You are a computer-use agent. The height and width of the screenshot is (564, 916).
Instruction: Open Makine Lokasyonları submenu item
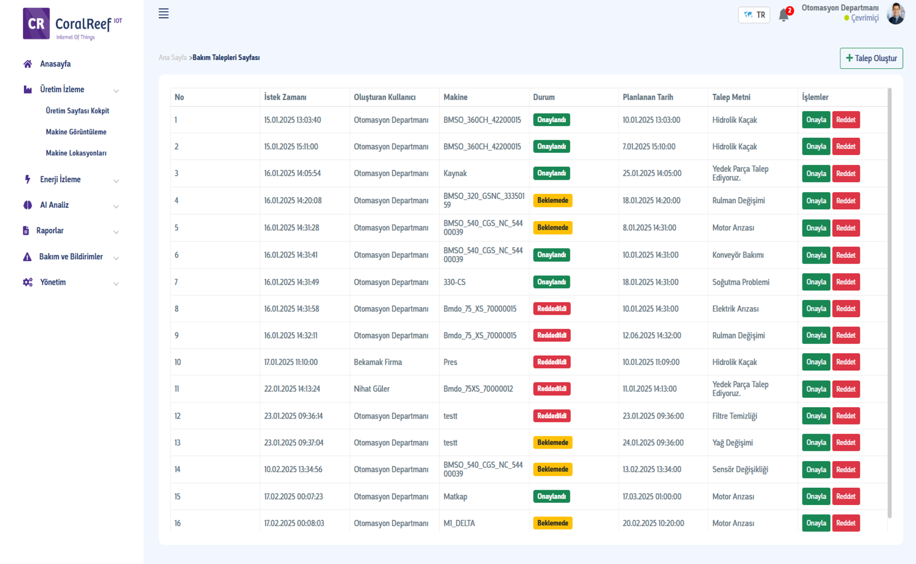point(76,153)
